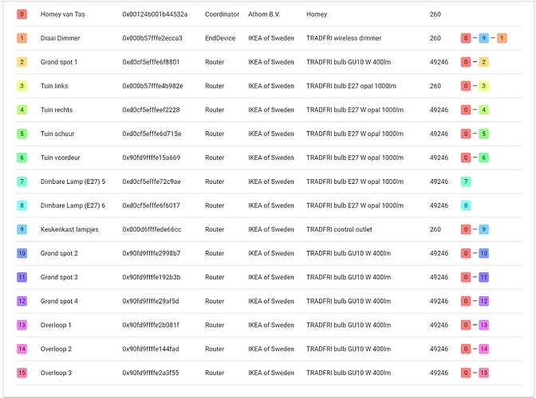Click route badge 3 in the Tuin links row
Viewport: 536px width, 398px height.
click(x=483, y=86)
